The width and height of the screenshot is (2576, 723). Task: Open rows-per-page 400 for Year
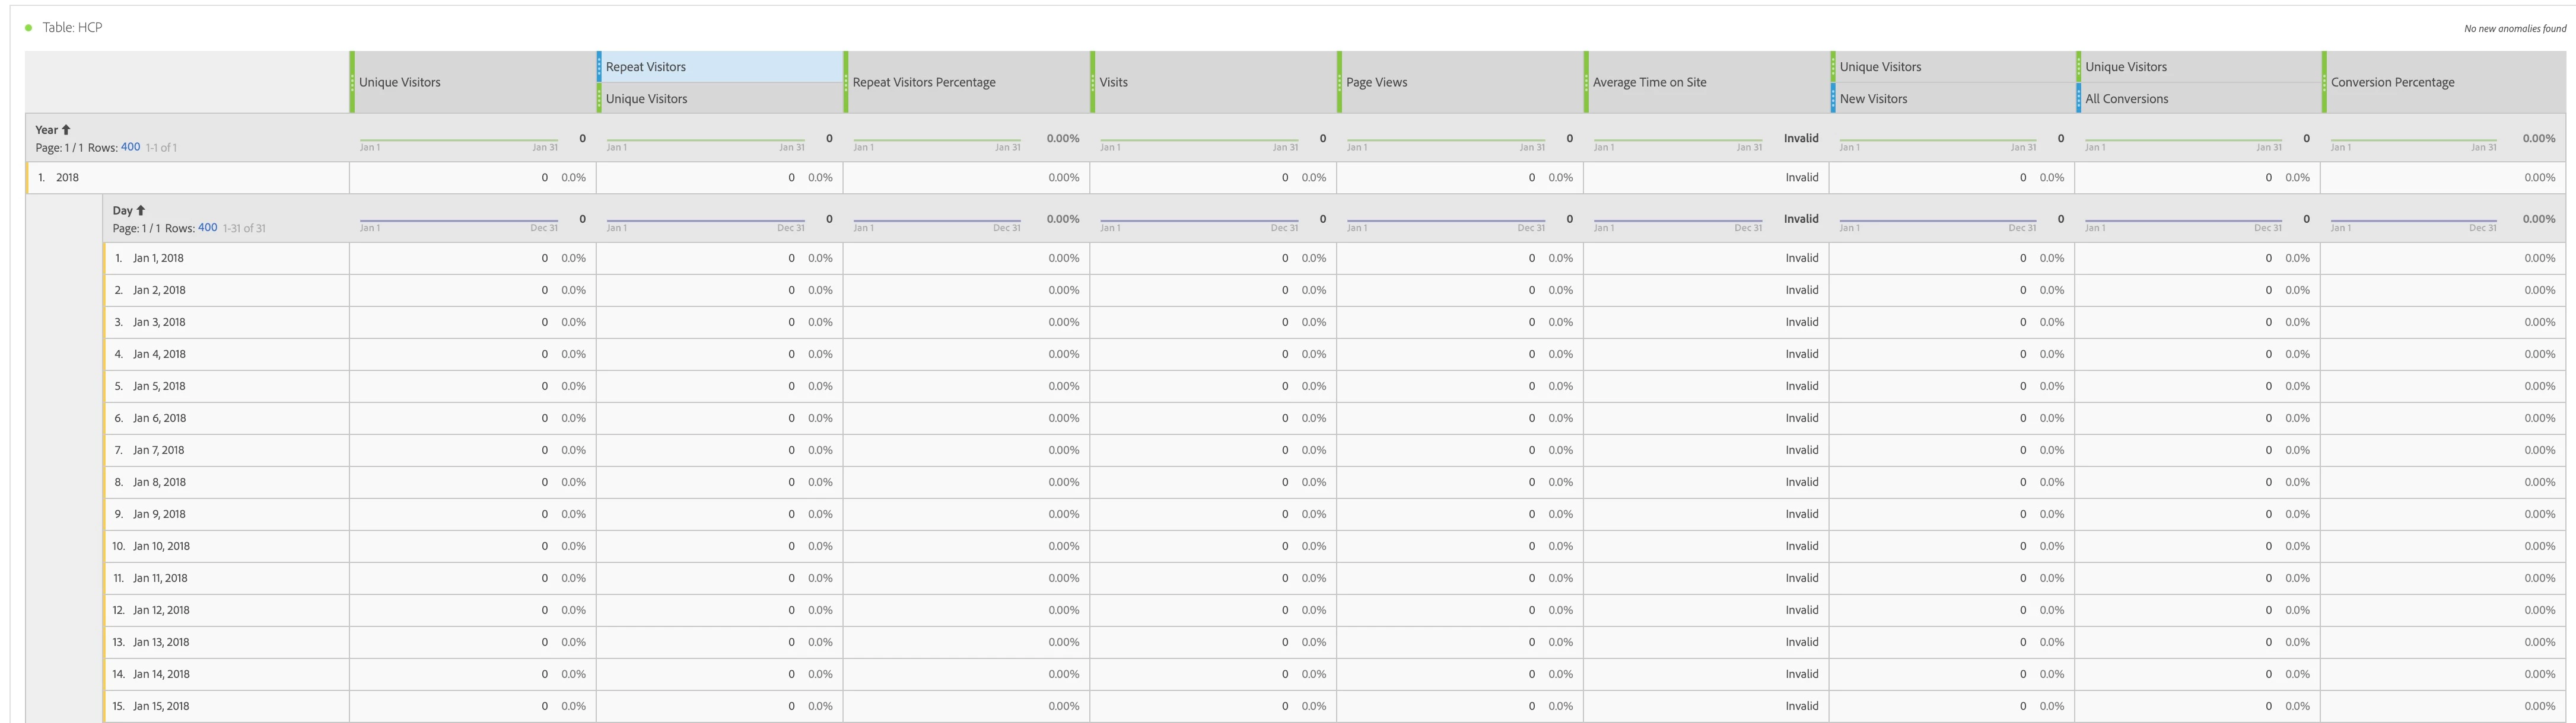point(130,147)
